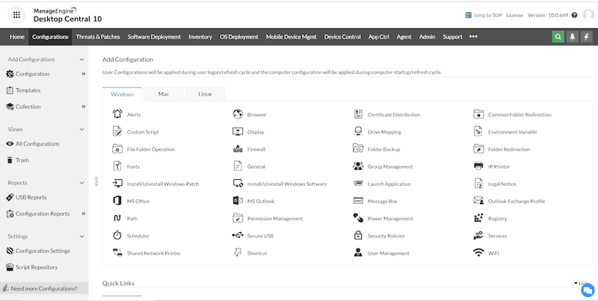Expand the Configuration submenu arrow

[x=83, y=74]
